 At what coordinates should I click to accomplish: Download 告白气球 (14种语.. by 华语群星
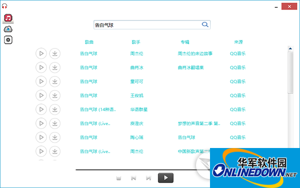coord(55,109)
